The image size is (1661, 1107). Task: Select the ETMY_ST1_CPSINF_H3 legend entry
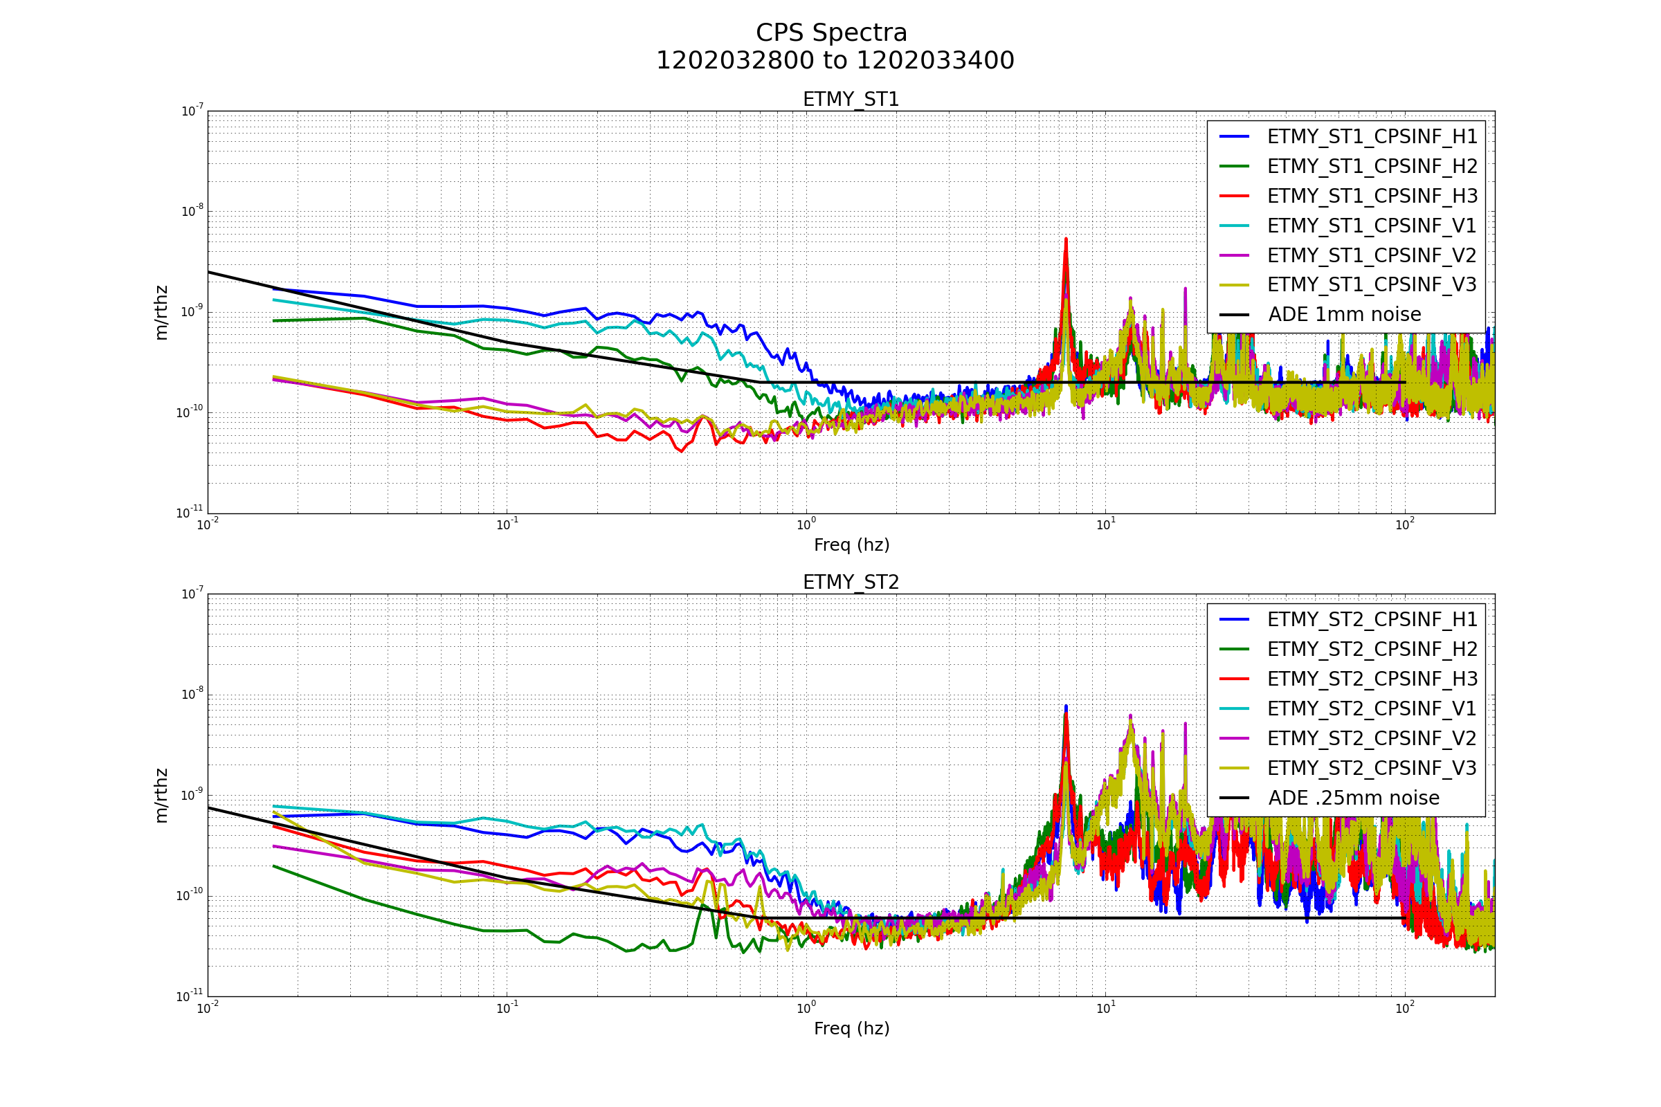1372,196
